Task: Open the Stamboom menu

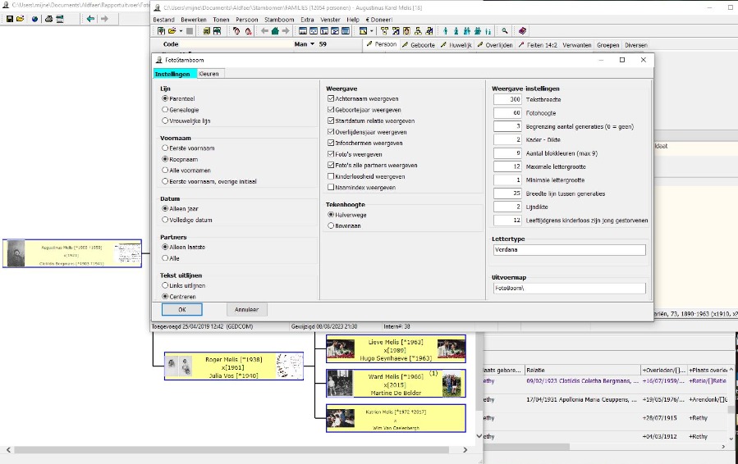Action: [279, 19]
